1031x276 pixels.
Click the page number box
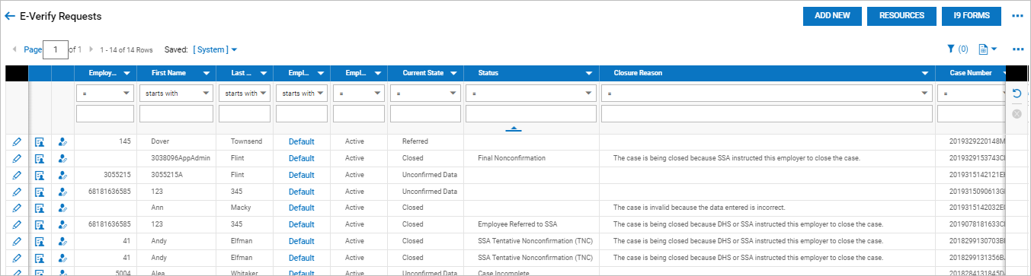tap(56, 49)
